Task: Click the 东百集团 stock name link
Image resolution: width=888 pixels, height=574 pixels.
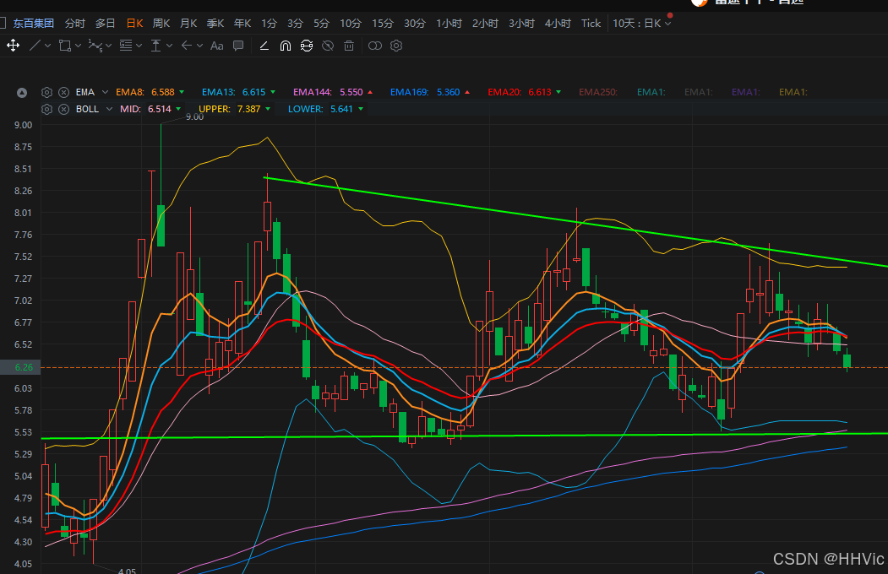Action: (34, 23)
